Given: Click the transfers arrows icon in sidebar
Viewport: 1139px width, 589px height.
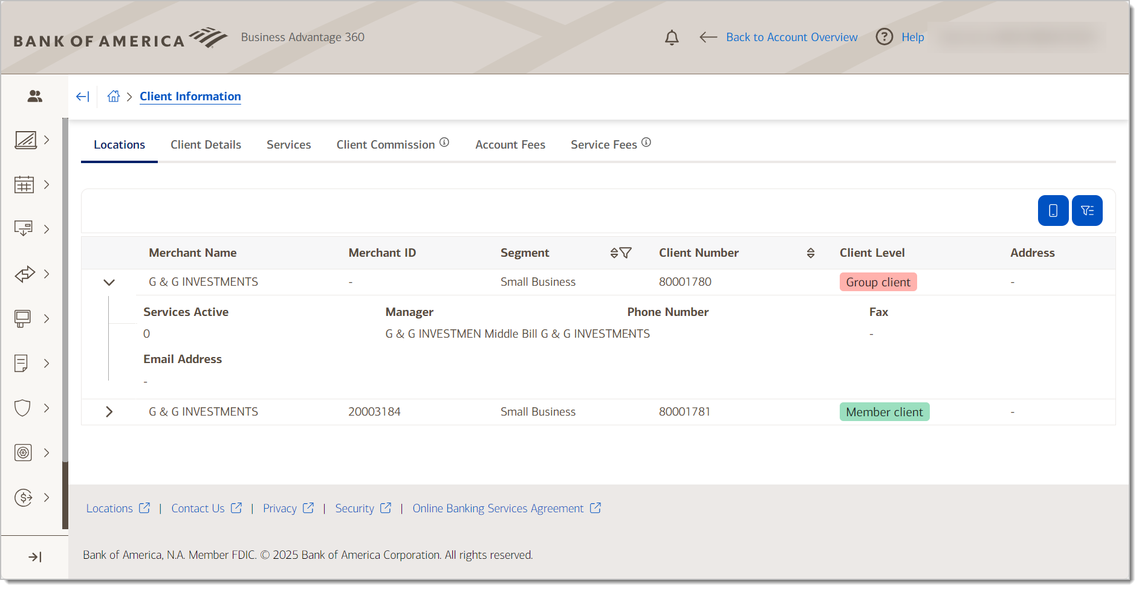Looking at the screenshot, I should (x=24, y=274).
